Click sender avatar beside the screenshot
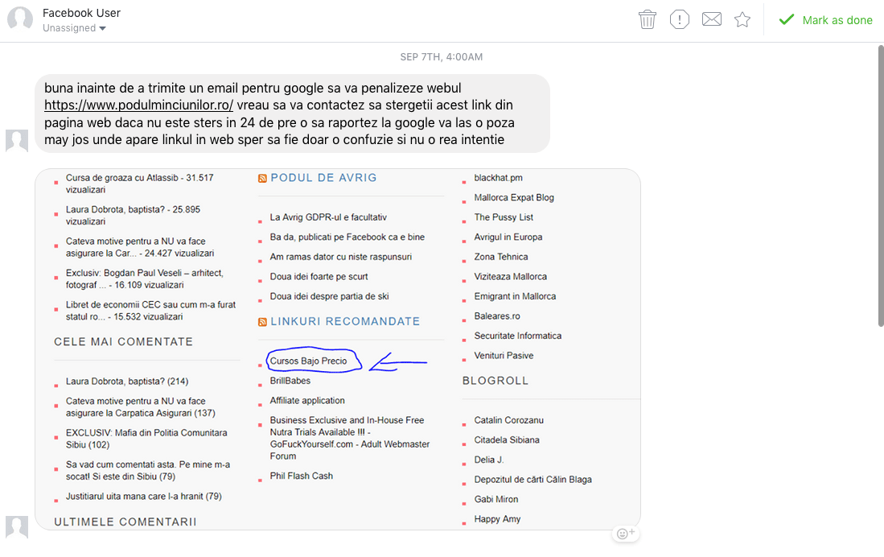This screenshot has height=557, width=884. [x=17, y=527]
